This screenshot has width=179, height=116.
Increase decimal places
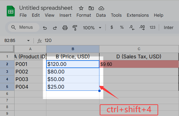pos(142,27)
